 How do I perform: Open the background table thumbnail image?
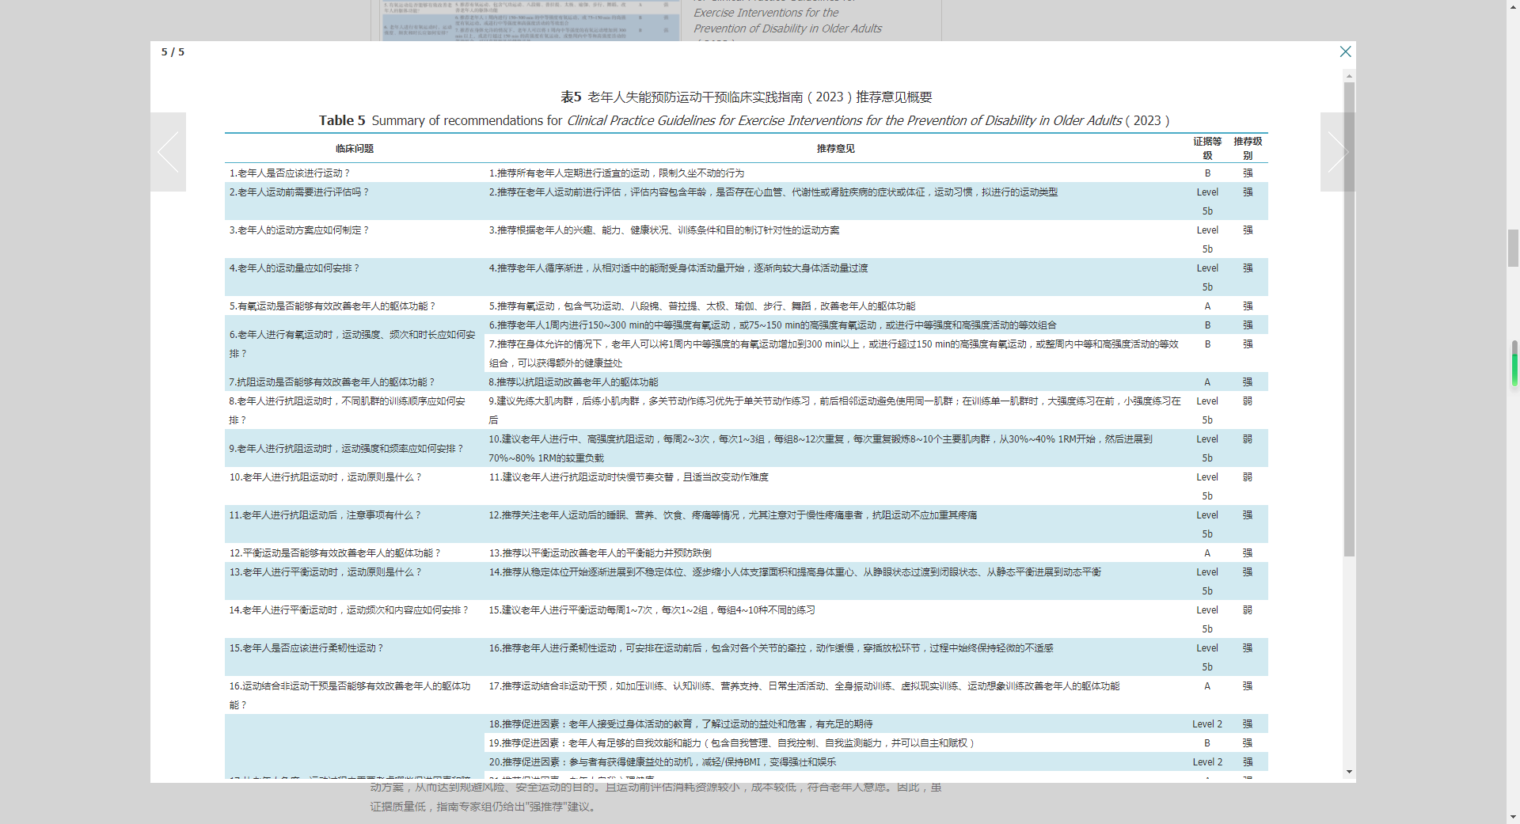[x=530, y=21]
